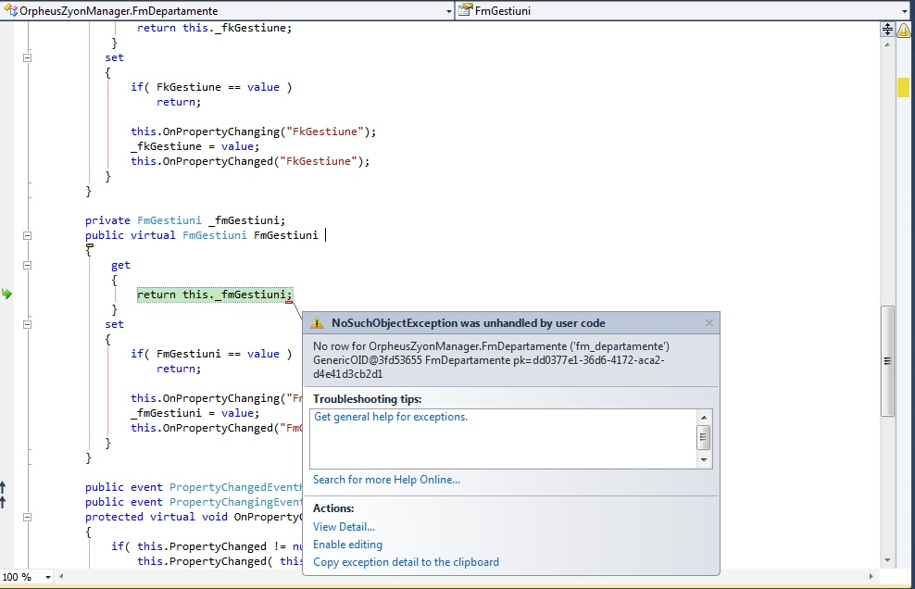Click Copy exception detail to the clipboard
Screen dimensions: 915x589
(x=406, y=562)
